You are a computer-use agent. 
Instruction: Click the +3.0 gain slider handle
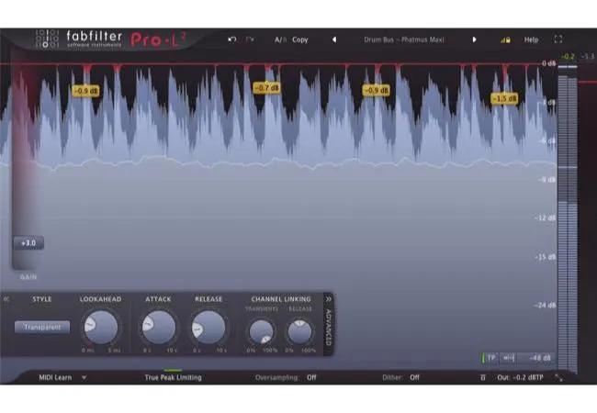28,243
